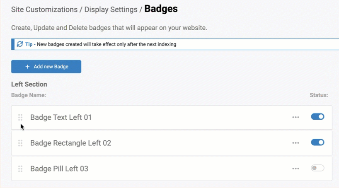This screenshot has width=339, height=188.
Task: Click drag handle for Badge Rectangle Left 02
Action: [x=20, y=143]
